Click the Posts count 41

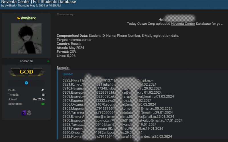[x=43, y=90]
